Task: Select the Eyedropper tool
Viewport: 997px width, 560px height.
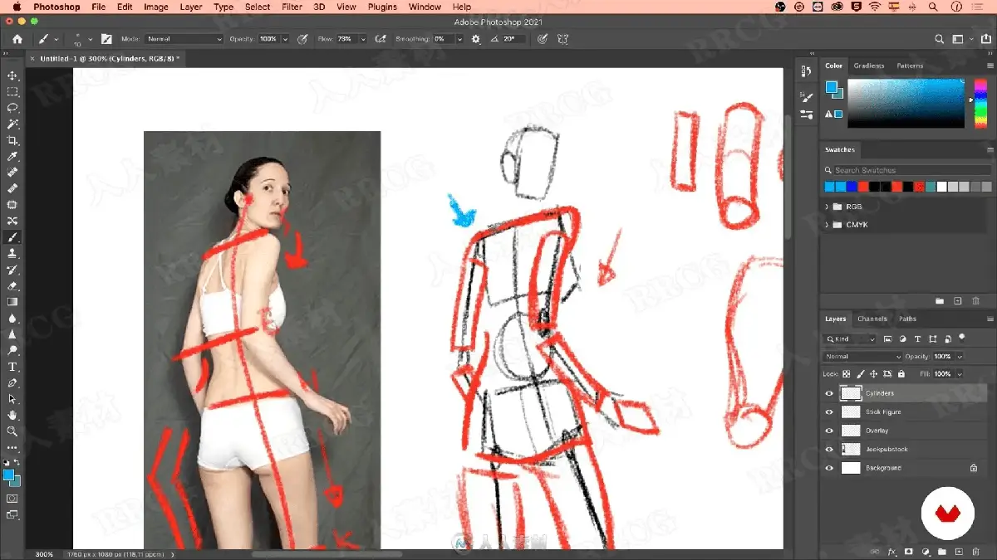Action: click(12, 156)
